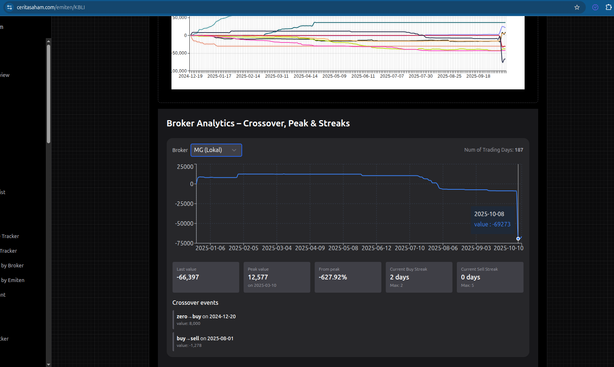Image resolution: width=614 pixels, height=367 pixels.
Task: Click the site information icon in address bar
Action: [x=10, y=7]
